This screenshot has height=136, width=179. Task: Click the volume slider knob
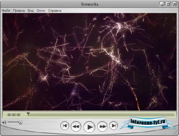click(x=20, y=122)
